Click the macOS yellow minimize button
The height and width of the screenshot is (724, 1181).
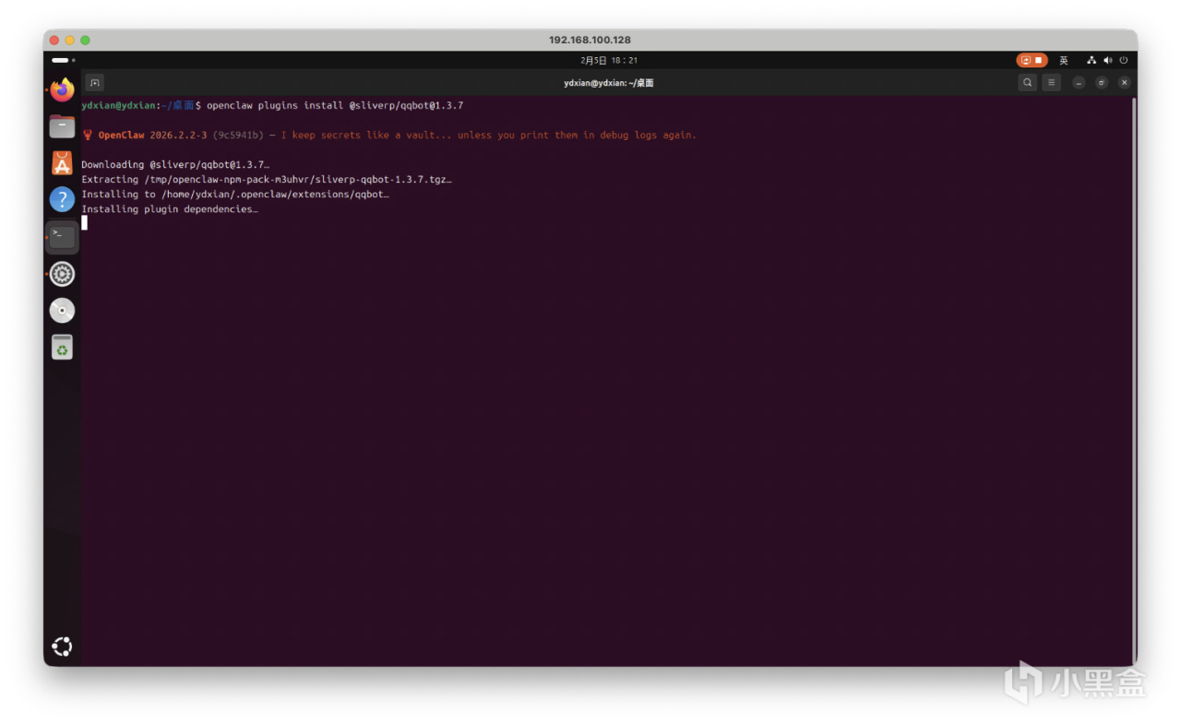(x=70, y=41)
